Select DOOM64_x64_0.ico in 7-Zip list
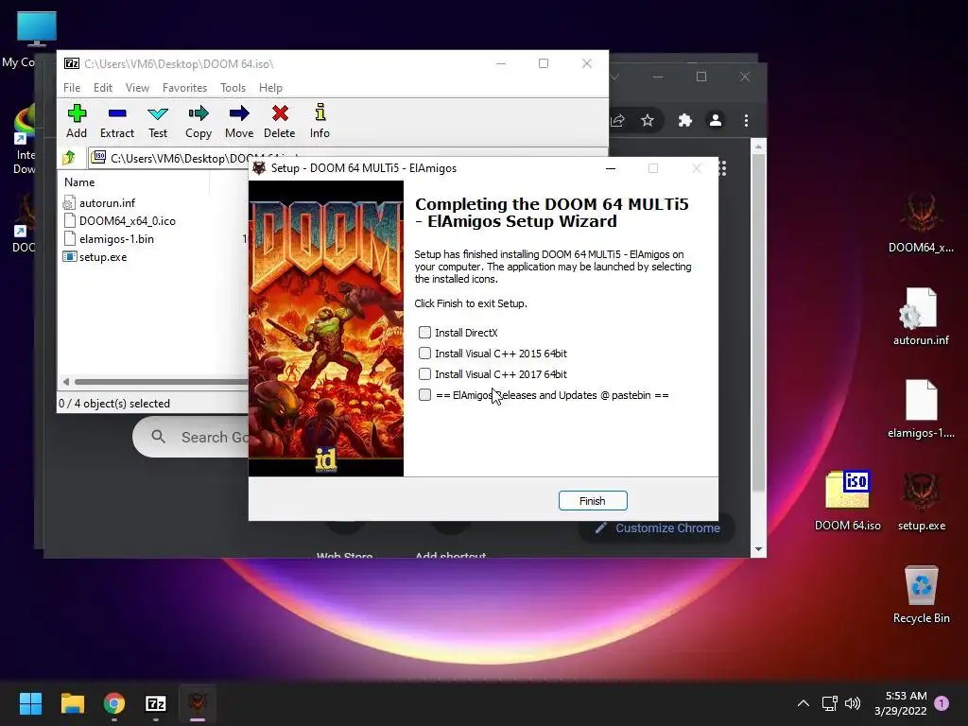The image size is (968, 726). click(119, 221)
